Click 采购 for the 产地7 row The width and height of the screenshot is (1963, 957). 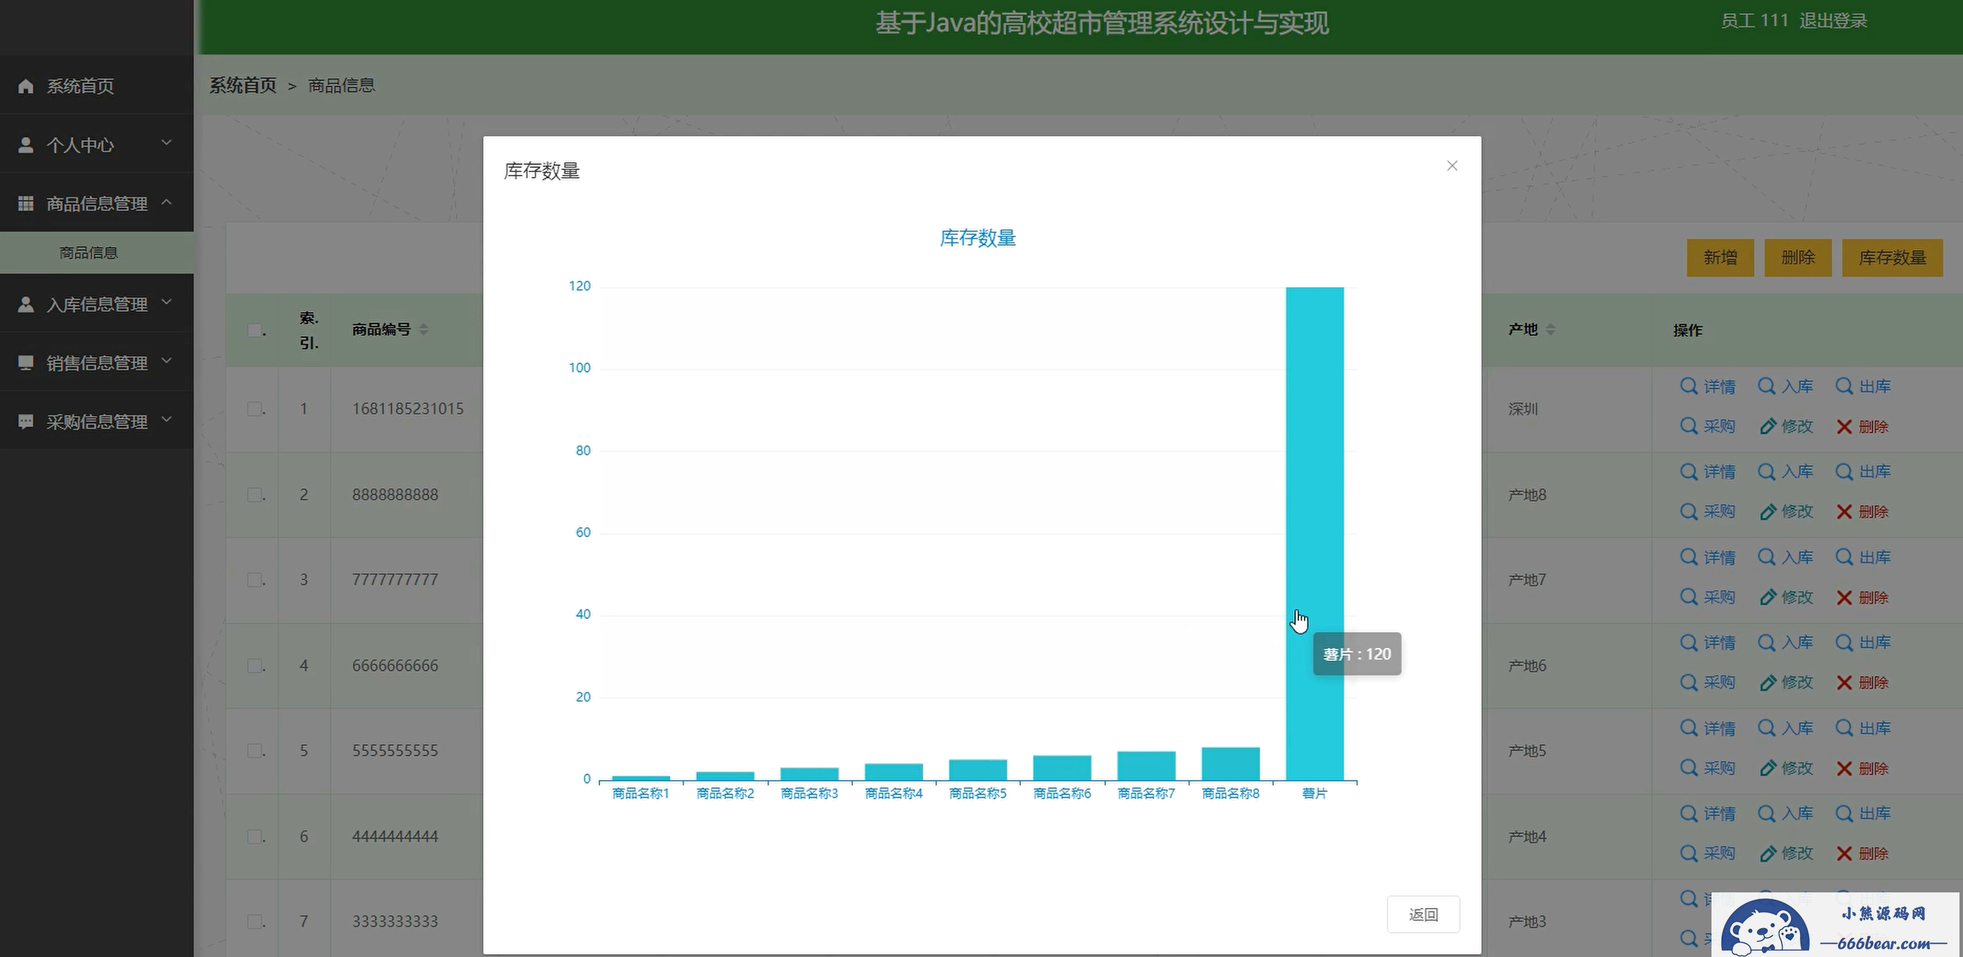1707,597
